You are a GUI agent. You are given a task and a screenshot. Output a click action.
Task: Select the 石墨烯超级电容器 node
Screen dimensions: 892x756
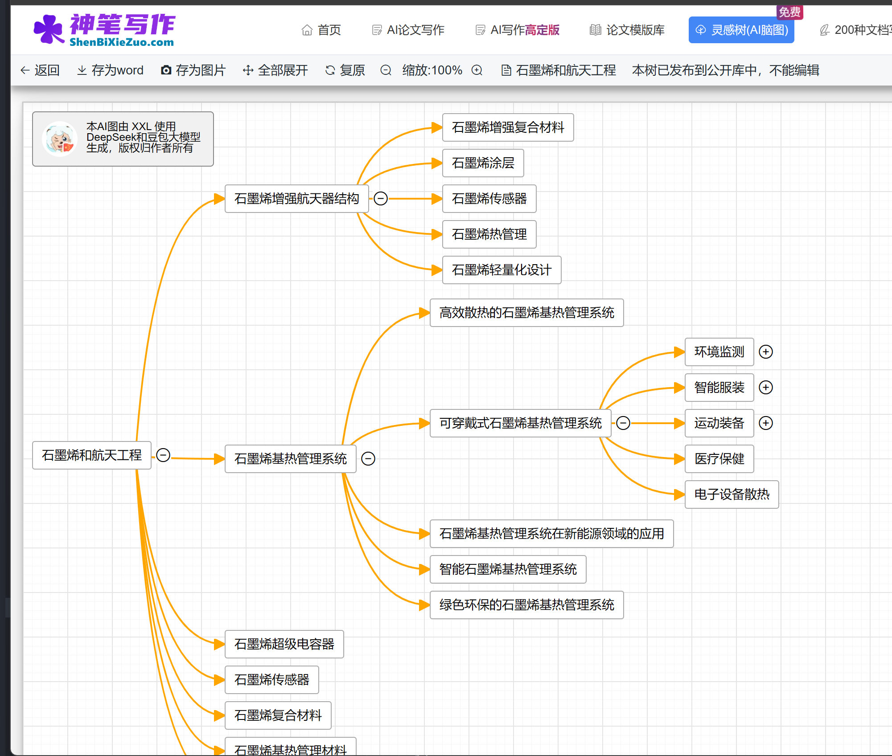(284, 644)
